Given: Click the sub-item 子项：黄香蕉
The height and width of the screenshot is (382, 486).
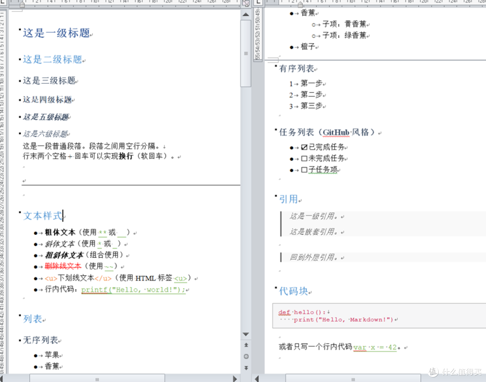Looking at the screenshot, I should (344, 24).
